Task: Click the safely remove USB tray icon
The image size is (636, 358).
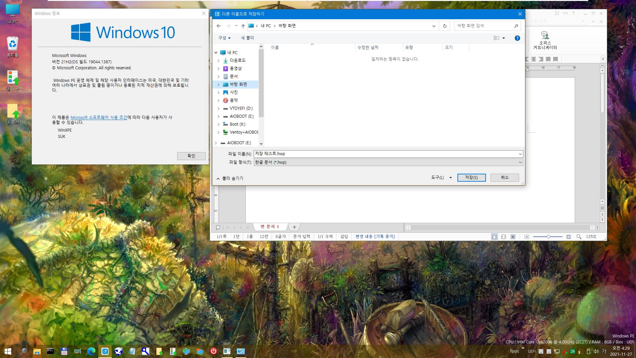Action: [589, 351]
